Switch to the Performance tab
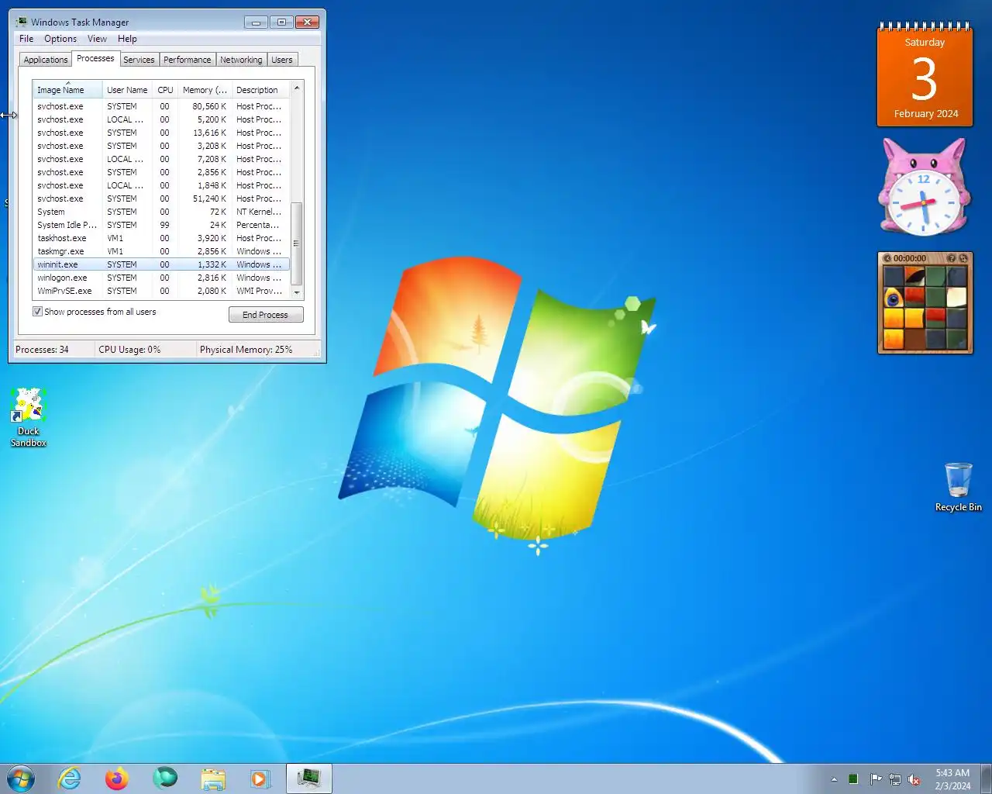Image resolution: width=992 pixels, height=794 pixels. pos(187,60)
